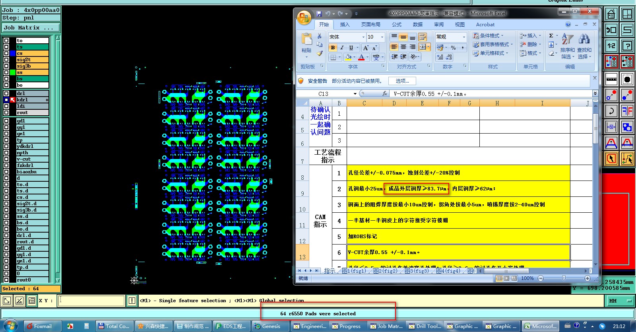This screenshot has height=332, width=636.
Task: Click the Excel Office round button
Action: pyautogui.click(x=304, y=17)
